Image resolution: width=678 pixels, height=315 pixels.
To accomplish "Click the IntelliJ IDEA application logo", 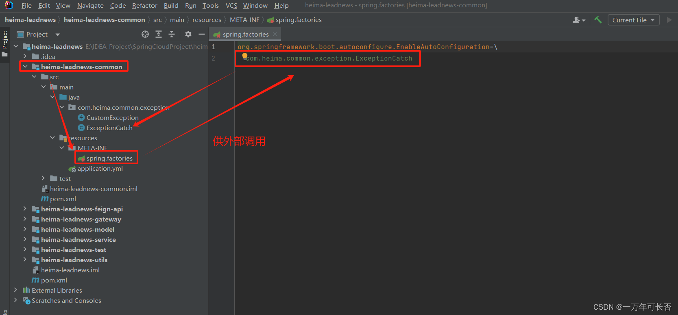I will pos(9,5).
